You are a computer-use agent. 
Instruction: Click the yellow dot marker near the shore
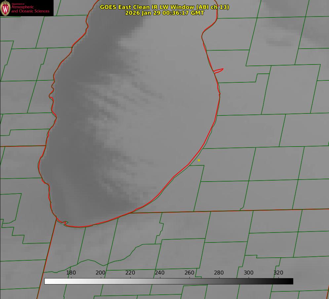199,160
